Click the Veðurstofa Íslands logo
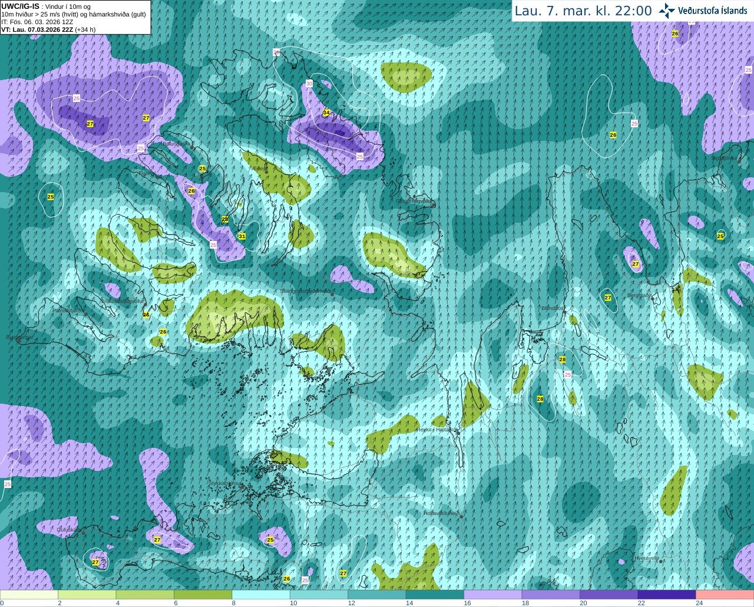The image size is (754, 607). pos(703,10)
